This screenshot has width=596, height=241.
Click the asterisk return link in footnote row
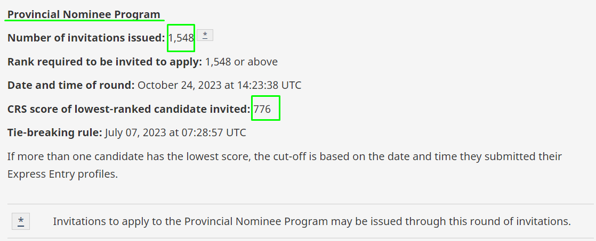tap(21, 221)
